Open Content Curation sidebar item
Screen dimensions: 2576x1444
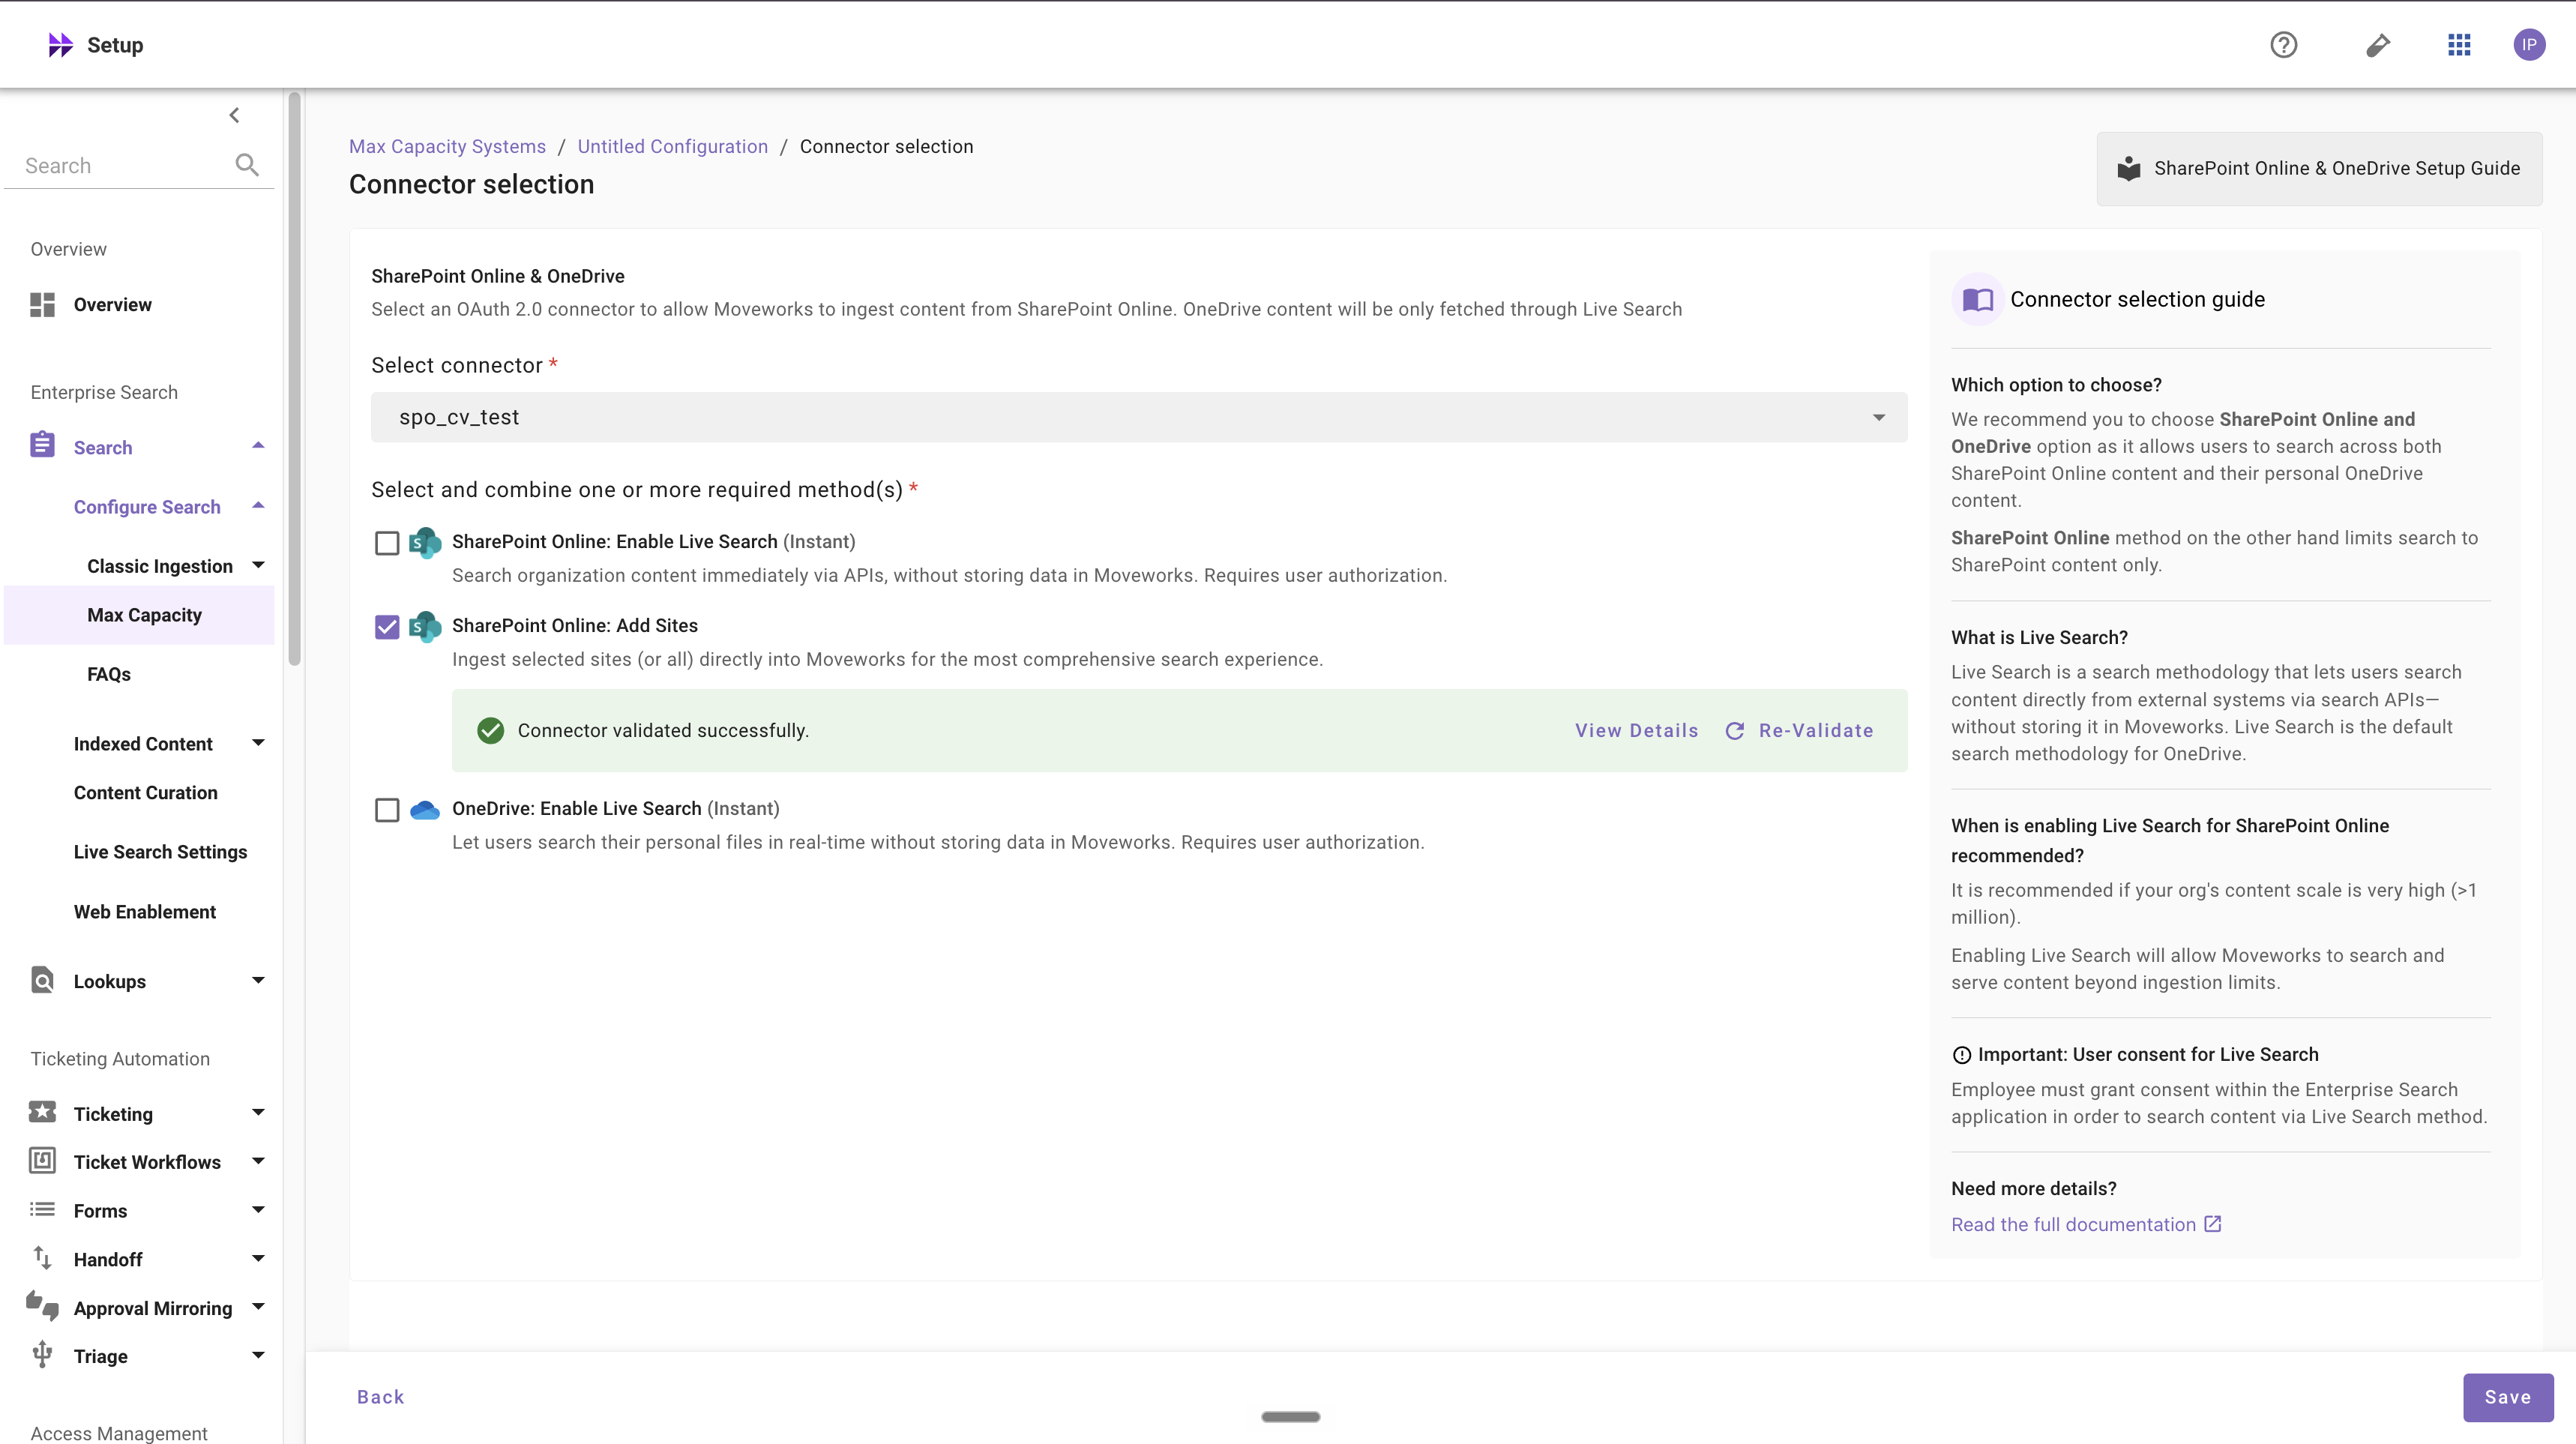[x=146, y=793]
